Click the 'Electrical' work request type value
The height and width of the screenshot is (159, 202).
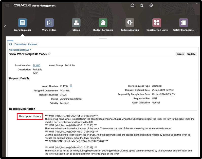coord(157,86)
